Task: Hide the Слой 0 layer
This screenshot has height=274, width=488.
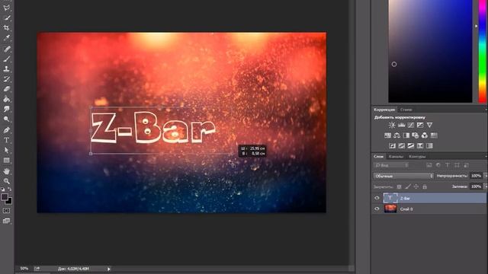Action: click(377, 209)
